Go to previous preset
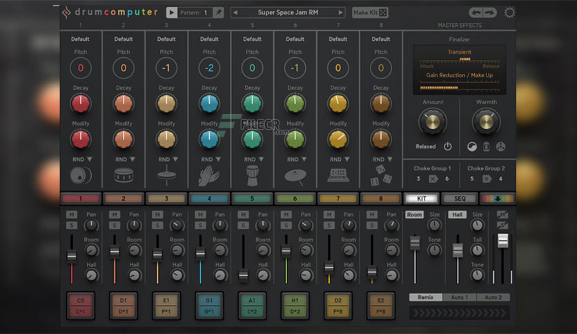This screenshot has width=577, height=334. point(235,12)
